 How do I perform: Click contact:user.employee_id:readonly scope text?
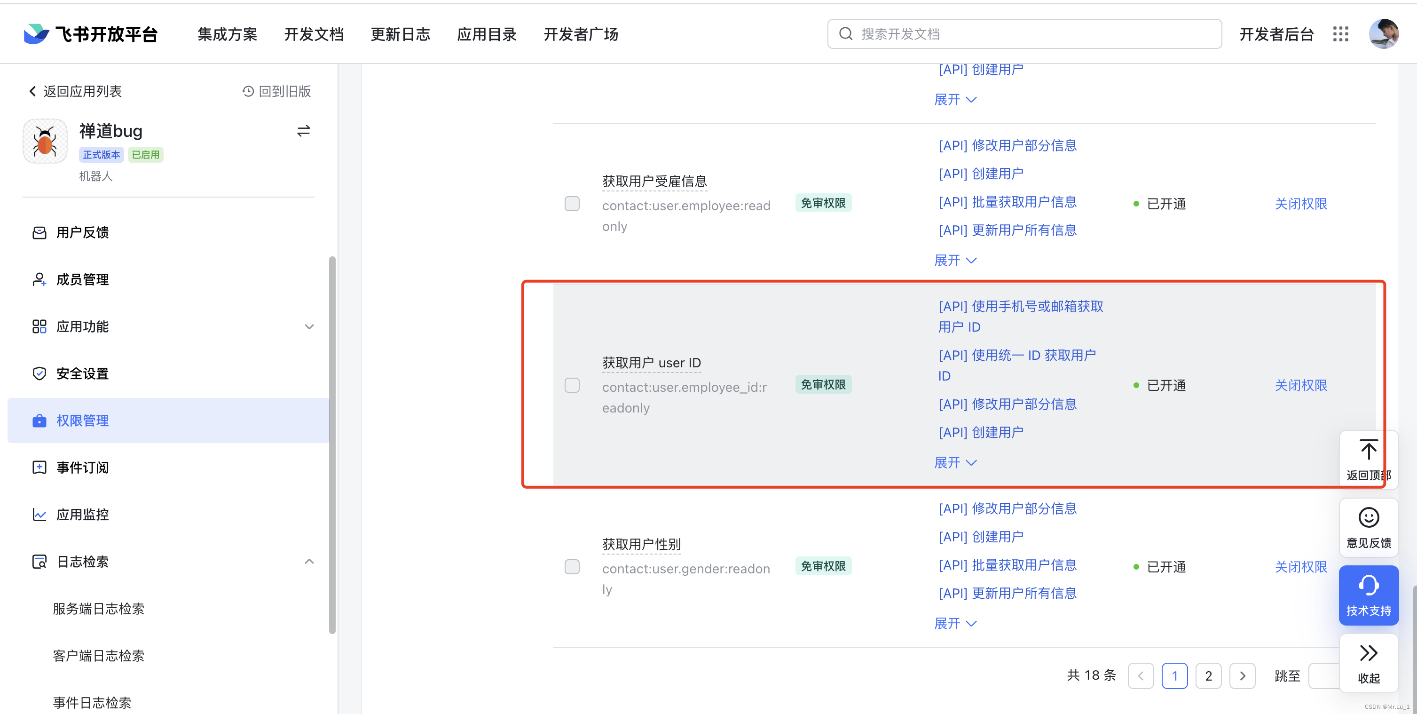pyautogui.click(x=685, y=397)
